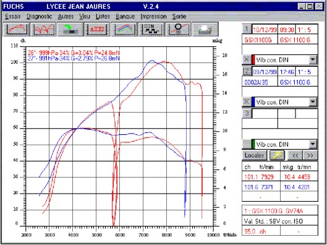Click the printer toolbar icon
This screenshot has width=327, height=245.
[205, 29]
